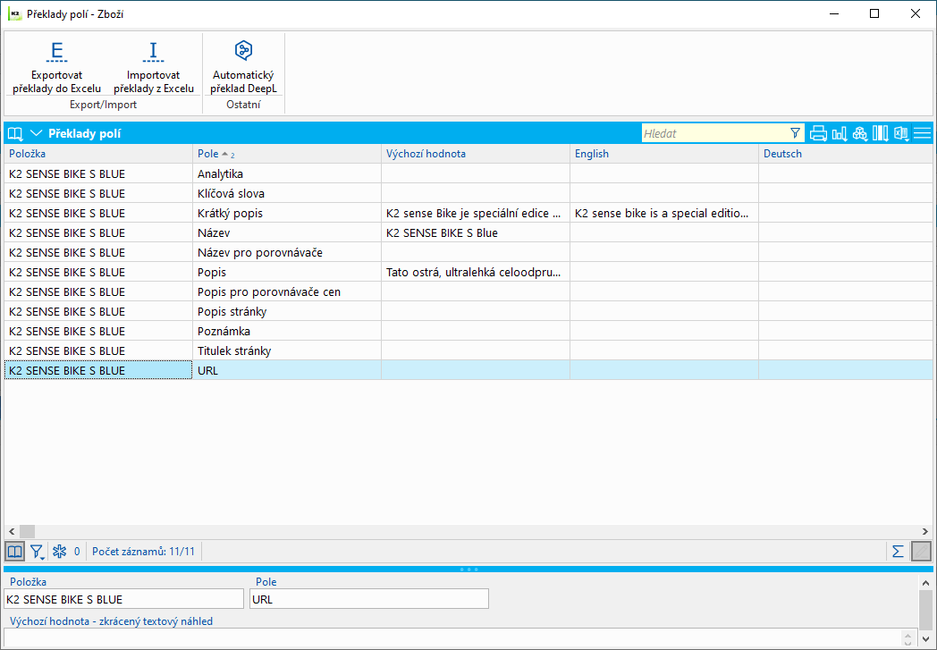This screenshot has height=650, width=937.
Task: Click the Název field cell
Action: [x=286, y=233]
